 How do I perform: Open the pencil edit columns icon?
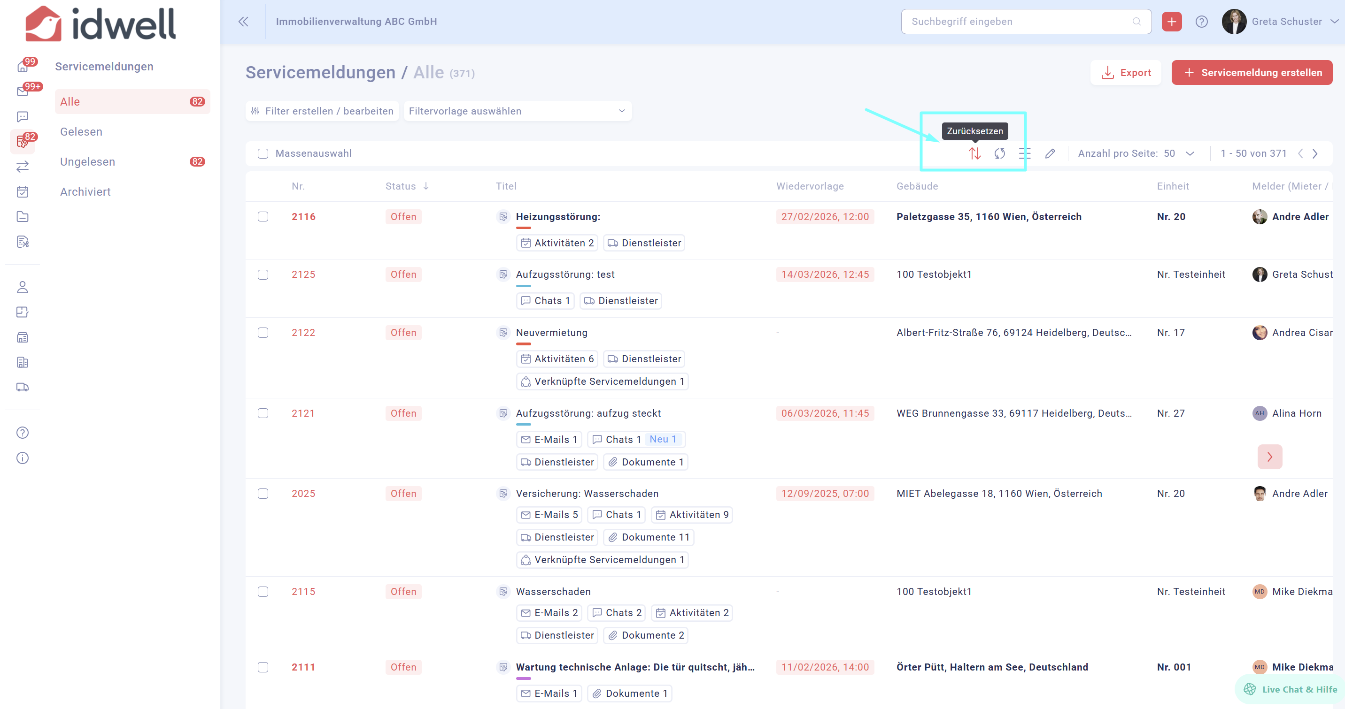pos(1050,153)
